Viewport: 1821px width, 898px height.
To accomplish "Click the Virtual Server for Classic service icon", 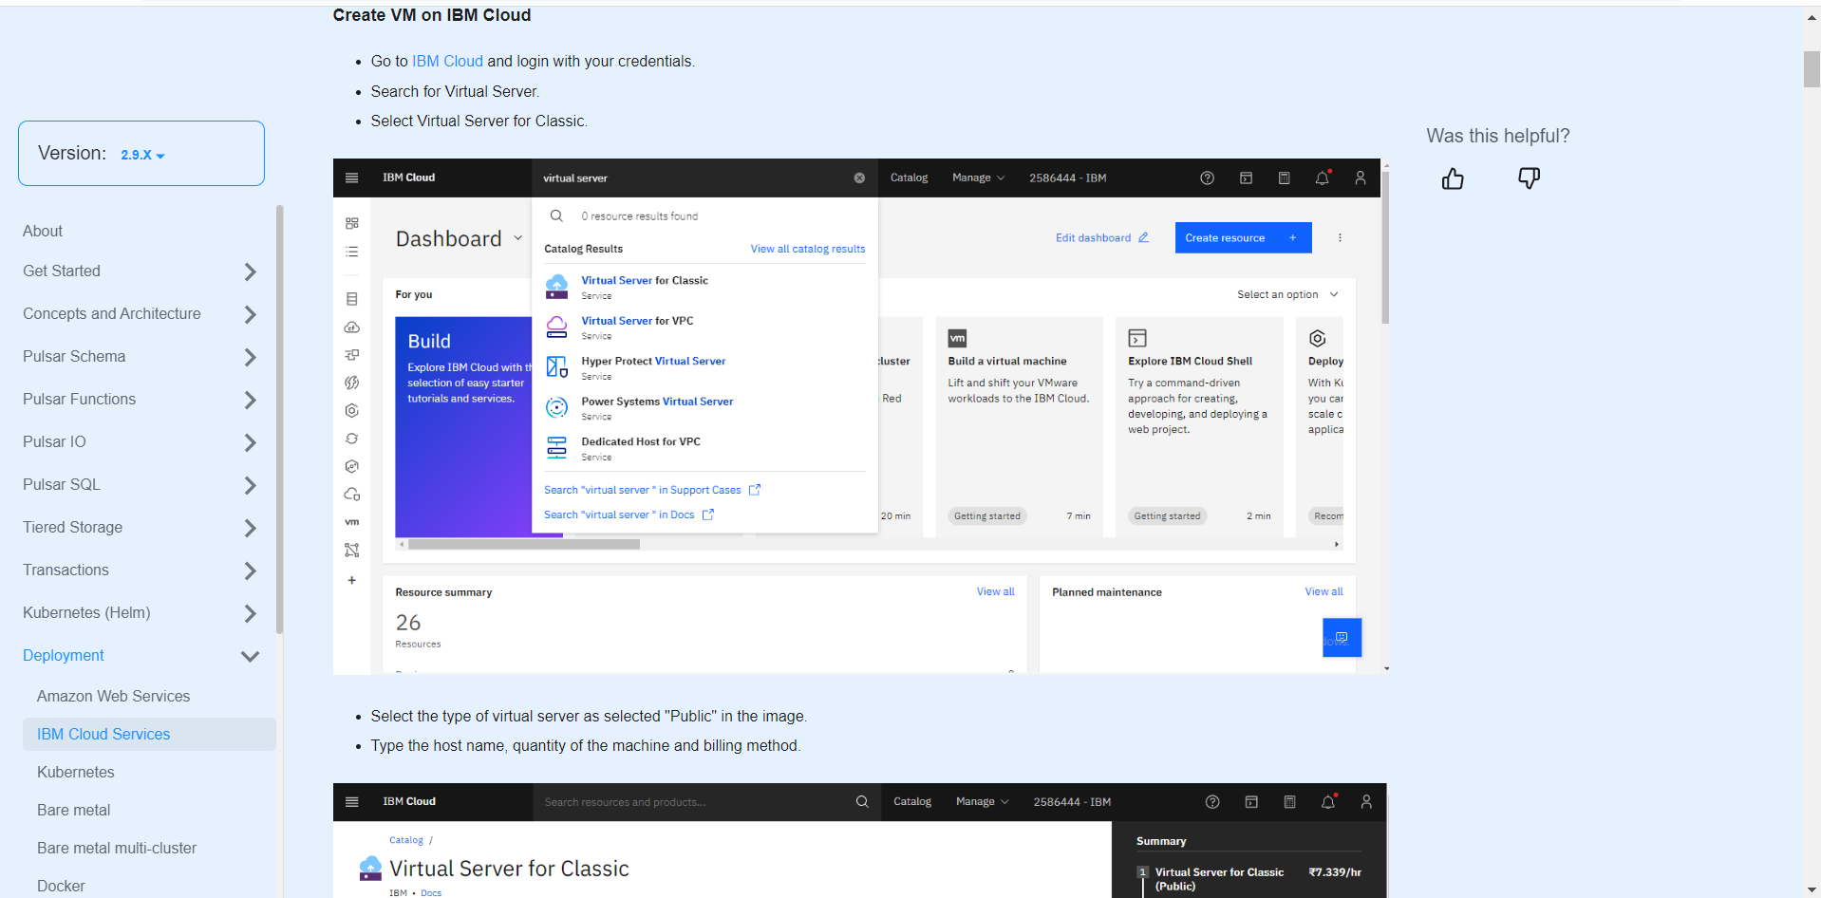I will pyautogui.click(x=557, y=287).
